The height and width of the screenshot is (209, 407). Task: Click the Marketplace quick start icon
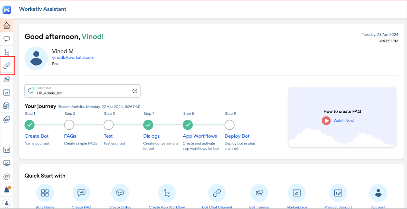(x=297, y=193)
